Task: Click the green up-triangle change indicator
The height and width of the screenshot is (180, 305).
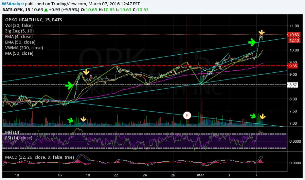Action: (46, 9)
